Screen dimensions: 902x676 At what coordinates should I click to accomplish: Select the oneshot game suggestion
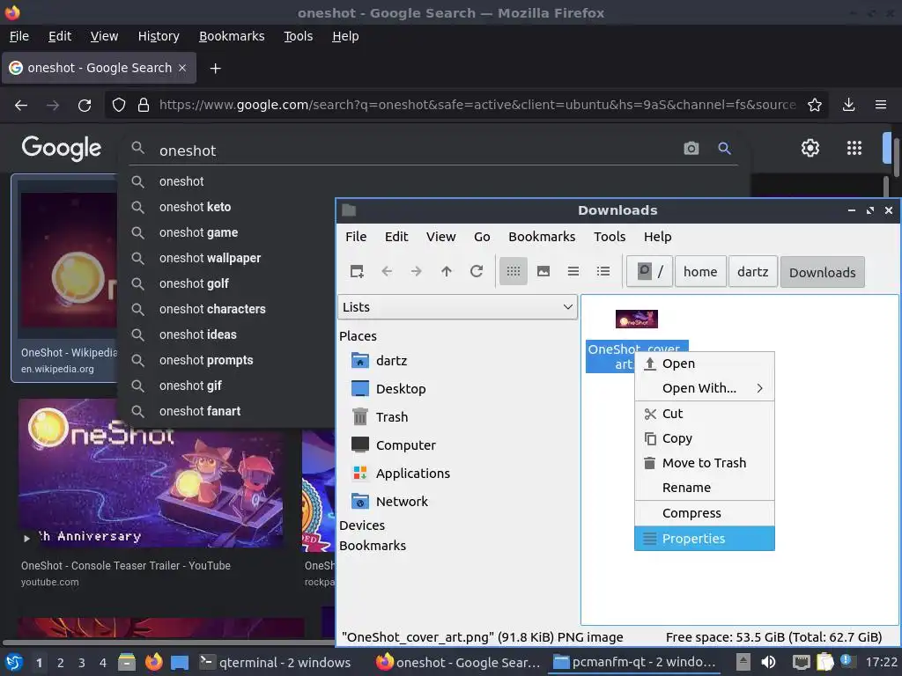[x=198, y=232]
